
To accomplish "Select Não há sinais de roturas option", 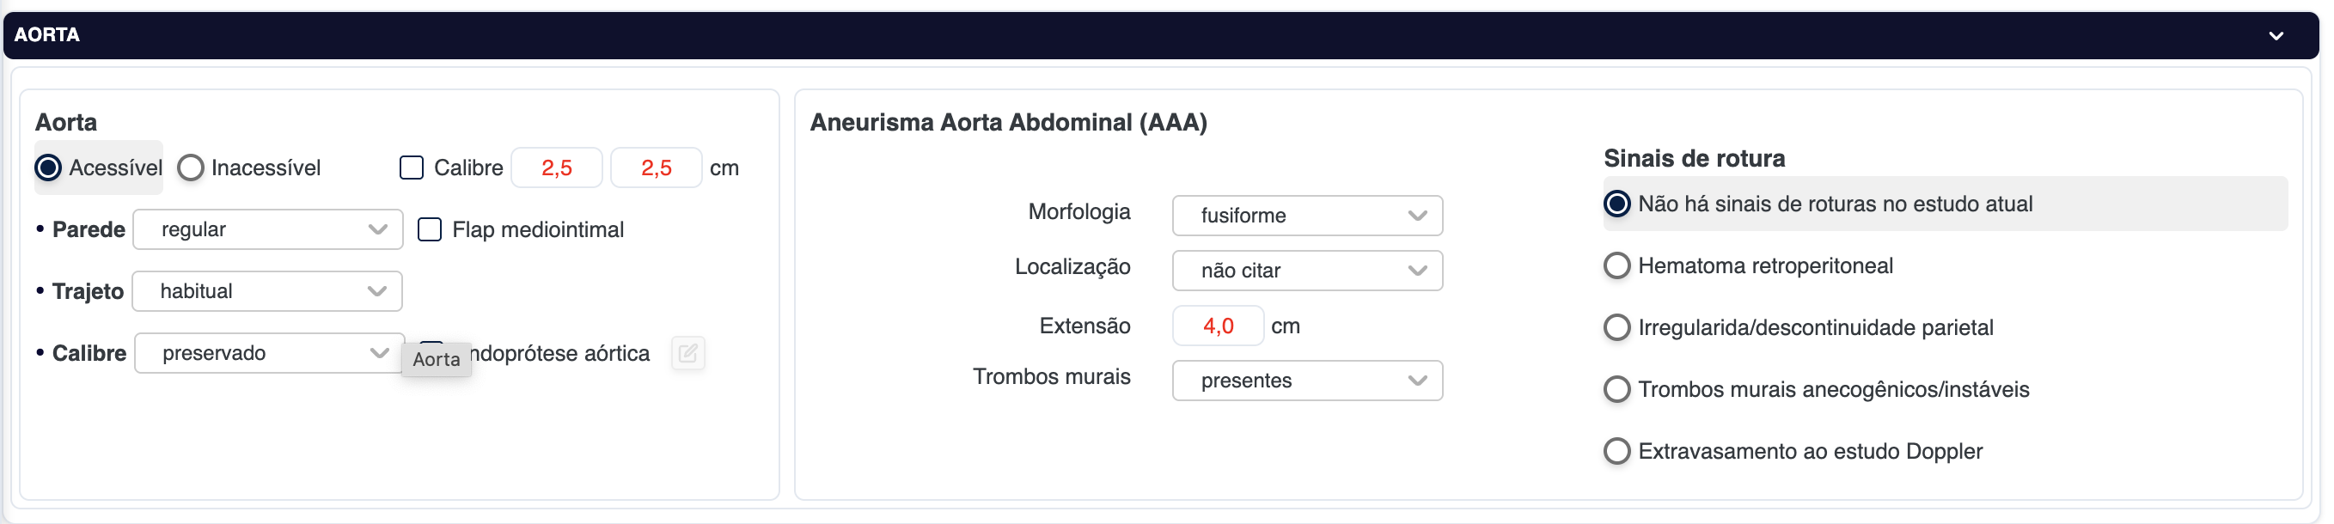I will (1616, 204).
